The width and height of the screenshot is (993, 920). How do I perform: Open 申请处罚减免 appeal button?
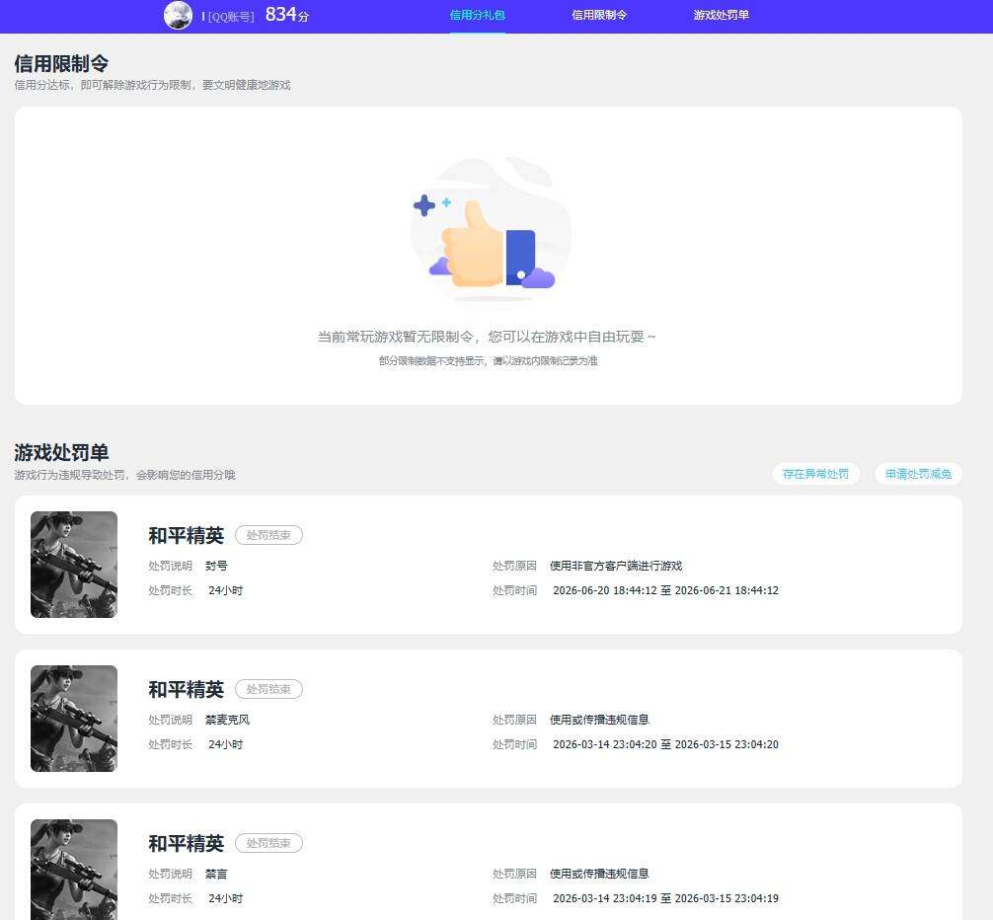click(918, 474)
